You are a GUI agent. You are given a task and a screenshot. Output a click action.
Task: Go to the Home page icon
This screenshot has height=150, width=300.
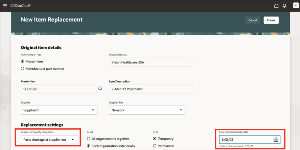(276, 6)
